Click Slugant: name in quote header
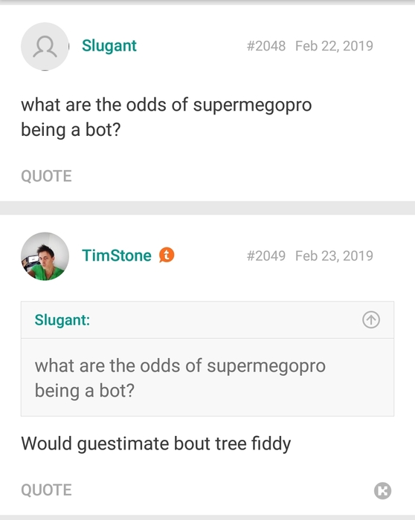This screenshot has width=415, height=520. [62, 320]
